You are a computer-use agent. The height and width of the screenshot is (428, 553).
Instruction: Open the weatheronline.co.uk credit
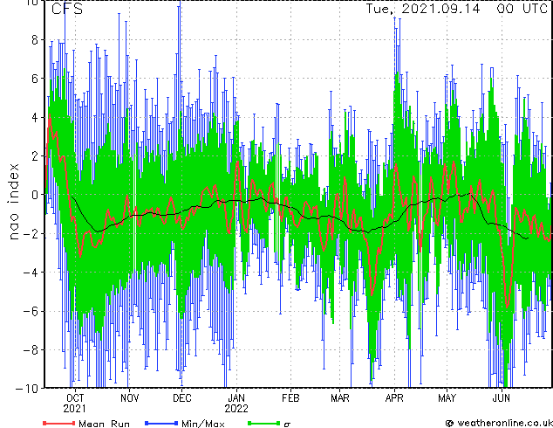[x=499, y=423]
